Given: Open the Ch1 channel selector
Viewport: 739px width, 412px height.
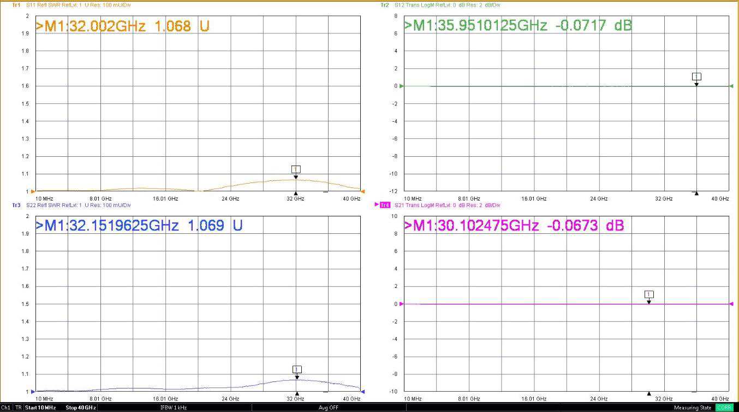Looking at the screenshot, I should pyautogui.click(x=5, y=408).
